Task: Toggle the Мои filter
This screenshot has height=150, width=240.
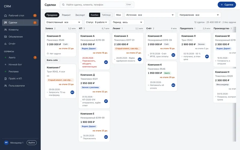Action: [118, 15]
